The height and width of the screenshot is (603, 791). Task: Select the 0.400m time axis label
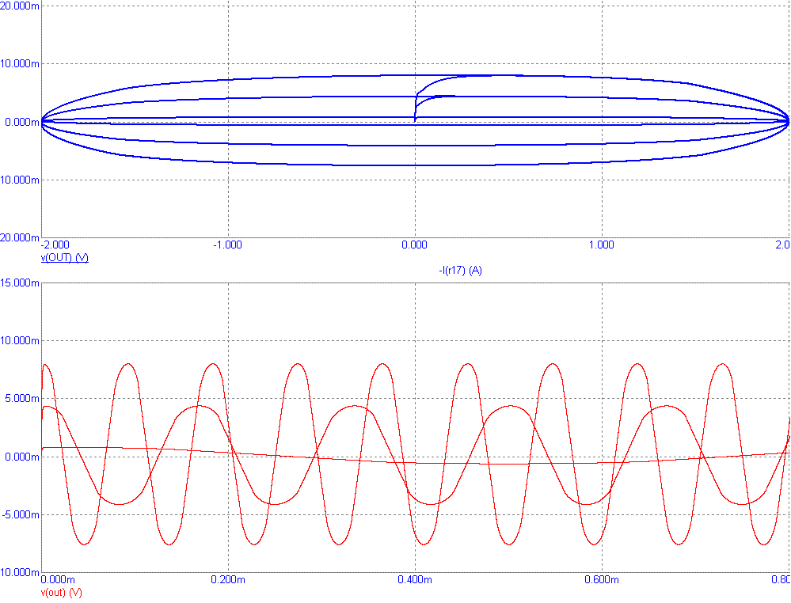(x=415, y=580)
